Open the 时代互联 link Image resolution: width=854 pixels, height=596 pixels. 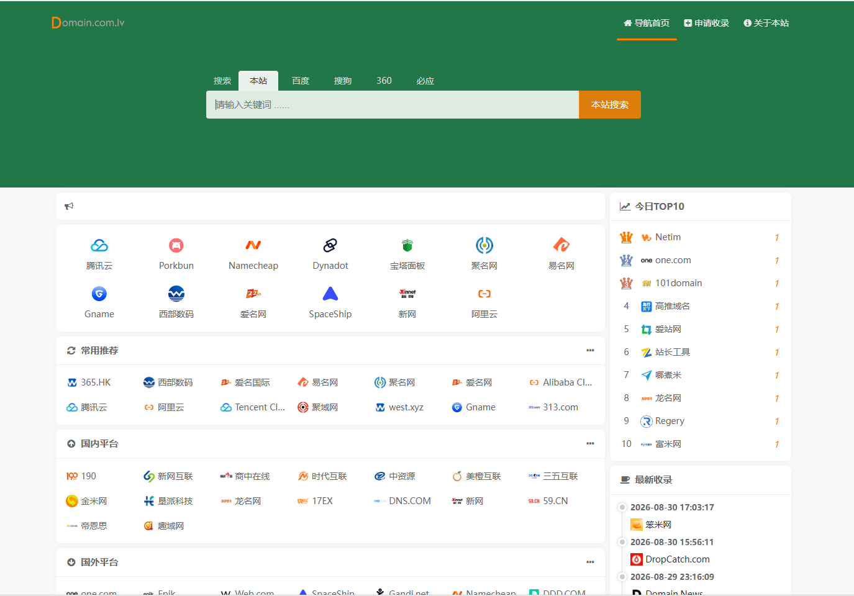pyautogui.click(x=322, y=476)
